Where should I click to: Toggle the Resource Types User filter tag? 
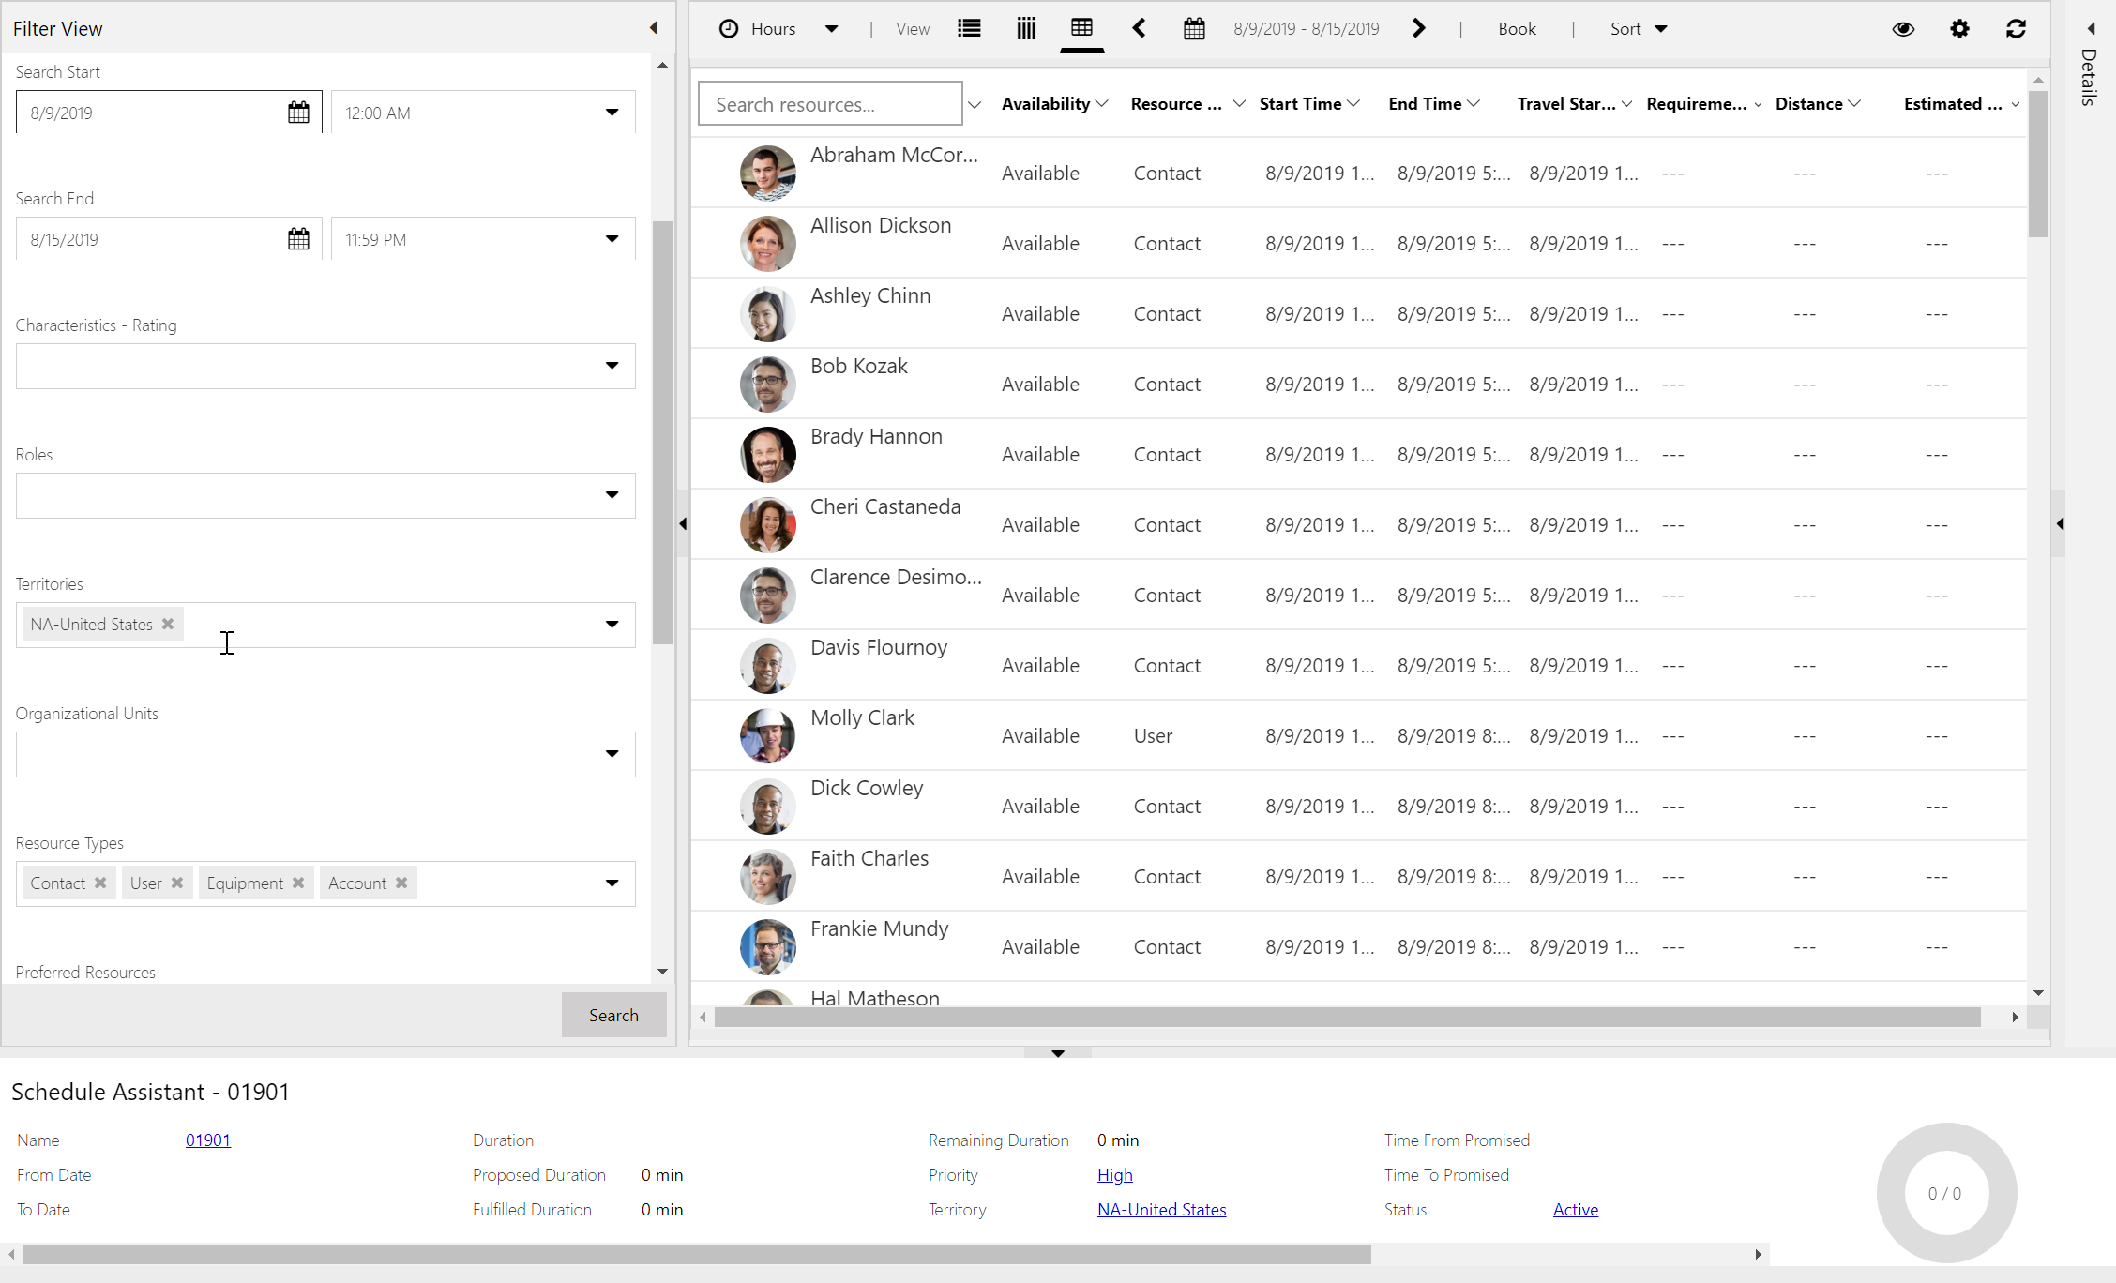pos(175,883)
